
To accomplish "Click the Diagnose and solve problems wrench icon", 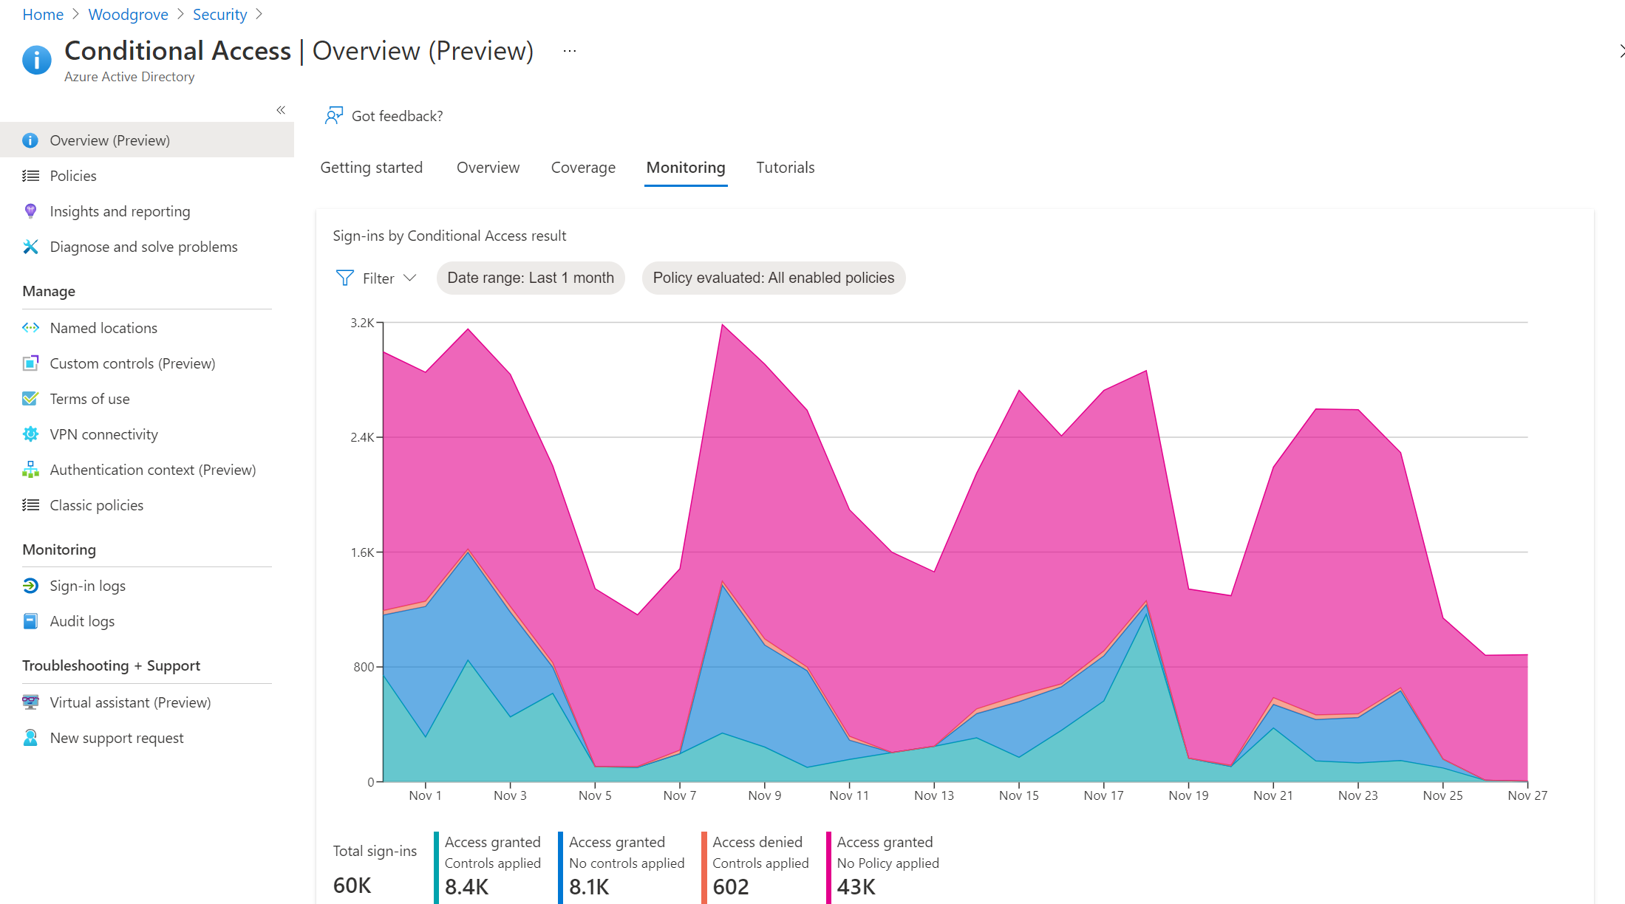I will (30, 247).
